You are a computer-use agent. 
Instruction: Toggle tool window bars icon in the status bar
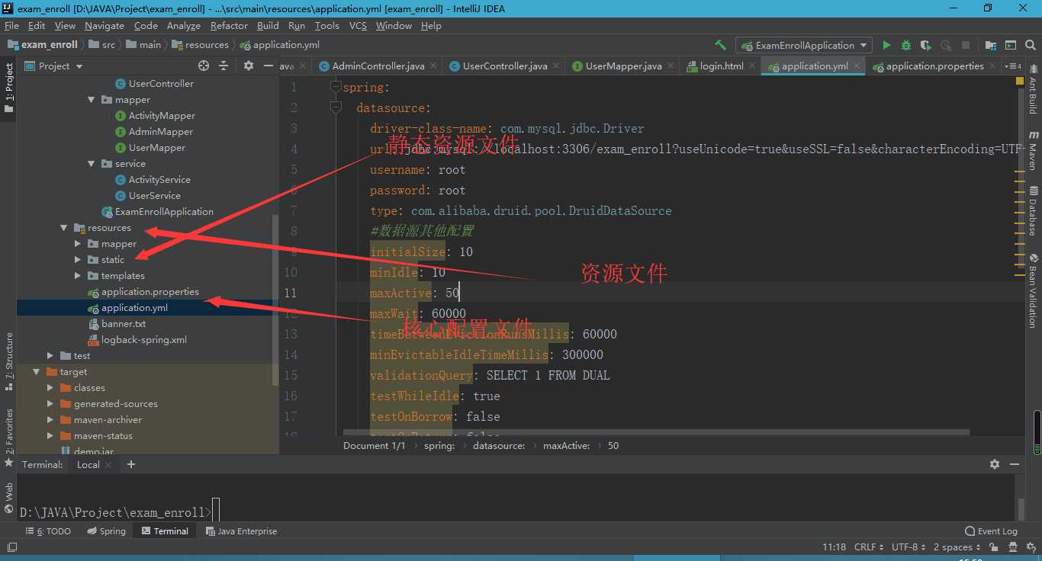(x=11, y=547)
